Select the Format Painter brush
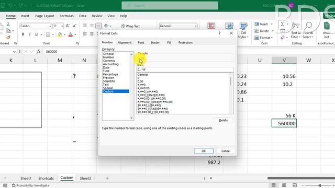The image size is (335, 188). pos(8,37)
